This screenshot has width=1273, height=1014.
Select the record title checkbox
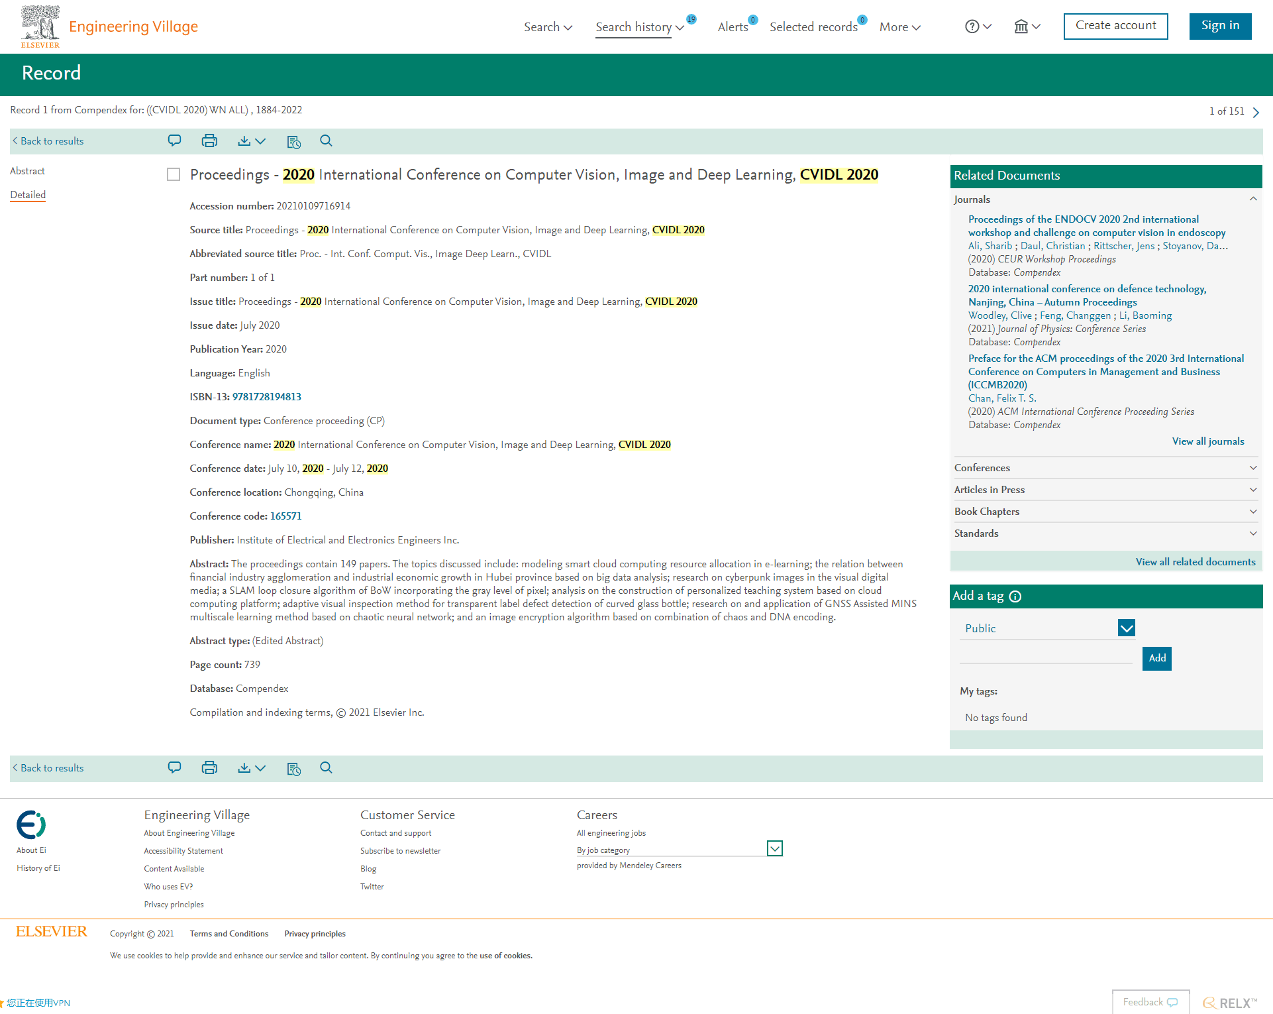pyautogui.click(x=174, y=174)
